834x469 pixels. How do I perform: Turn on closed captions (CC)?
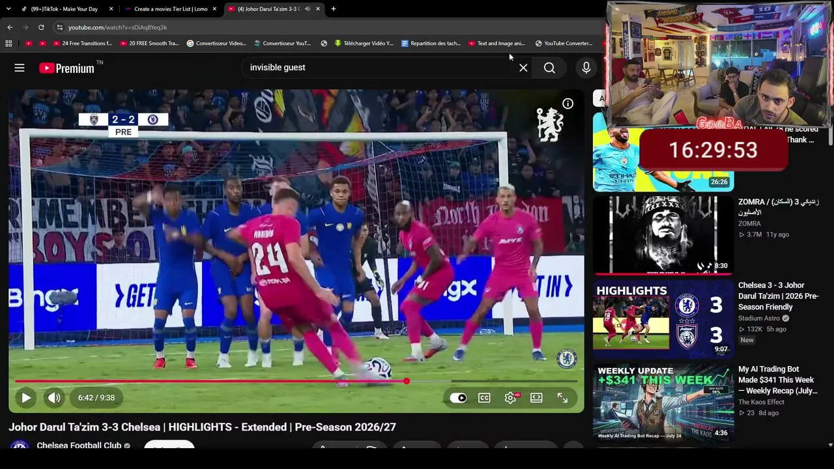484,398
